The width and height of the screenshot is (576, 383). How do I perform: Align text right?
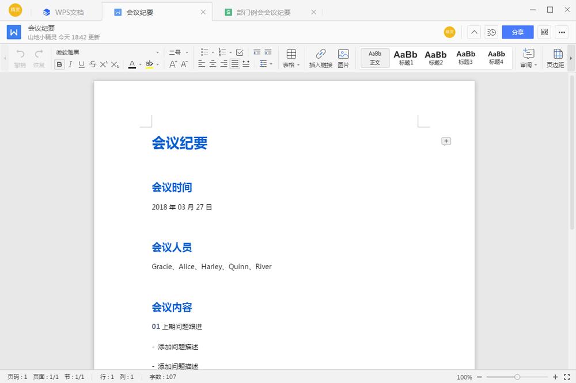click(223, 64)
